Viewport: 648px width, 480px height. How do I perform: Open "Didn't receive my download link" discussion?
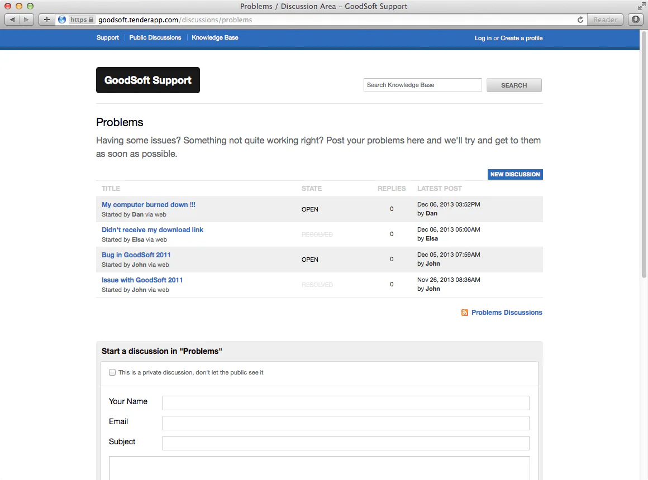(153, 229)
